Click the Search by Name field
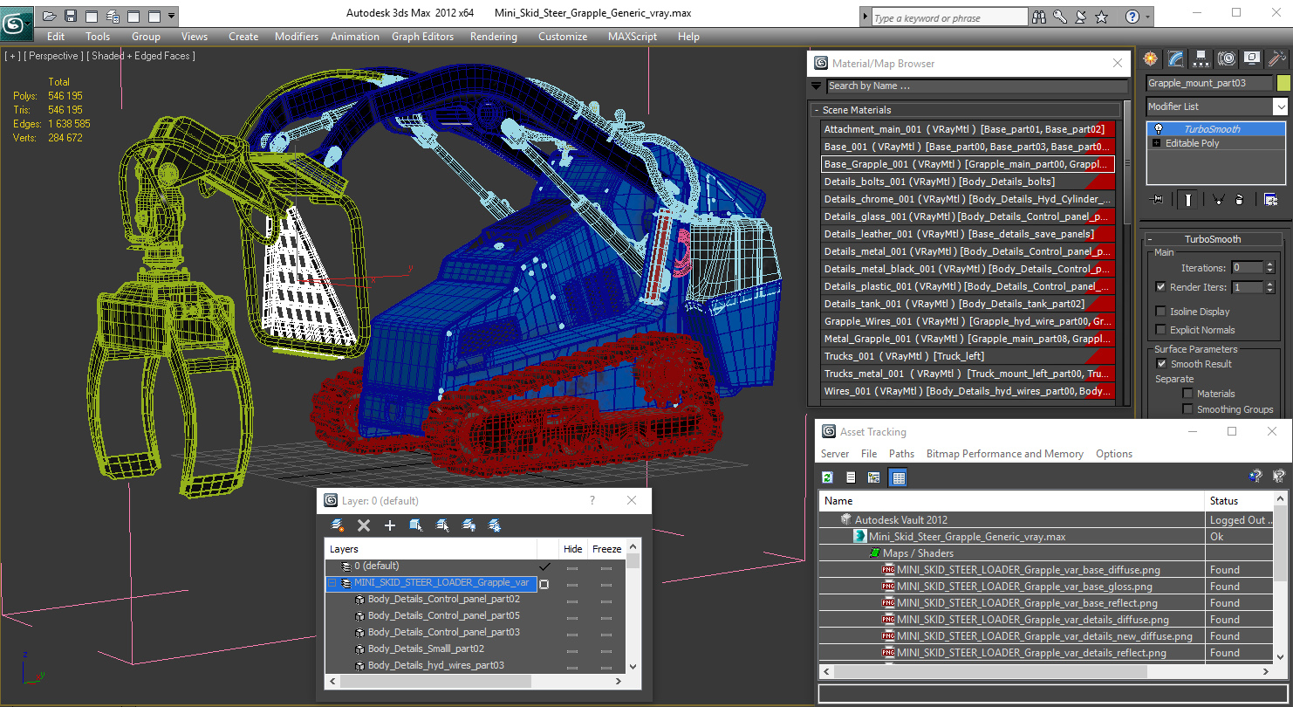The height and width of the screenshot is (707, 1293). [x=976, y=86]
